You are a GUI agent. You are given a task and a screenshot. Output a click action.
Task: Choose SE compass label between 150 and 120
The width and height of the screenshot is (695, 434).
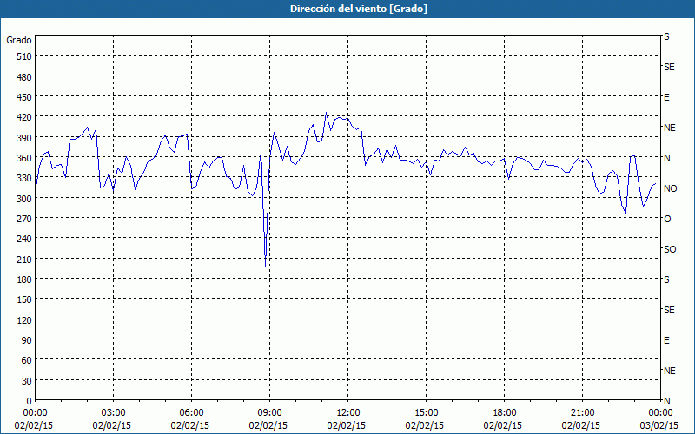tap(669, 311)
